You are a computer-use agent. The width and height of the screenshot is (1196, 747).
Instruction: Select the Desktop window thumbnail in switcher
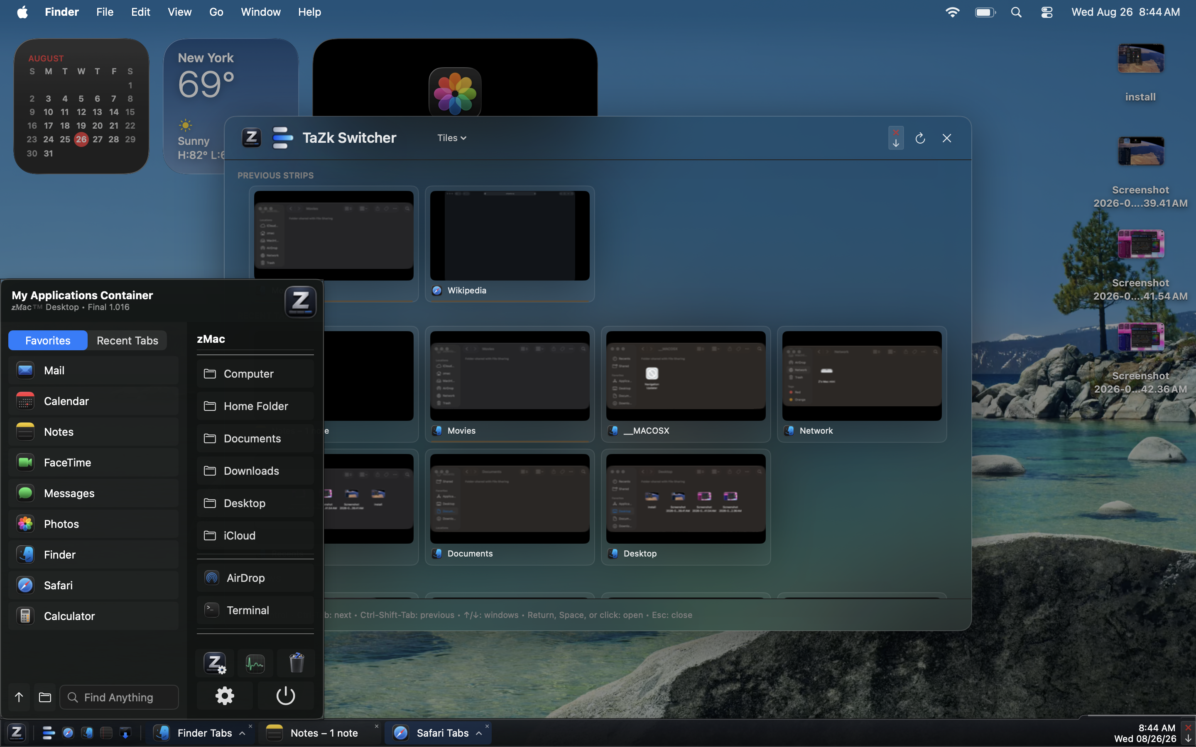(686, 507)
